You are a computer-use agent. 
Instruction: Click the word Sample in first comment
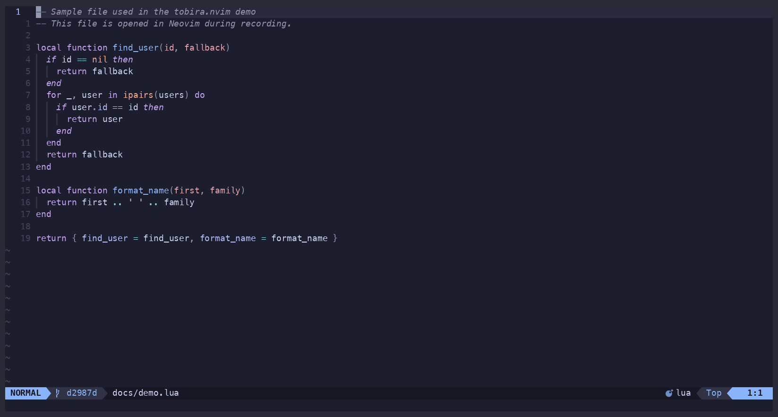[66, 12]
